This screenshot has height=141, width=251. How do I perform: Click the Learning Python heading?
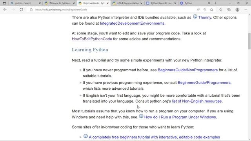(x=90, y=50)
